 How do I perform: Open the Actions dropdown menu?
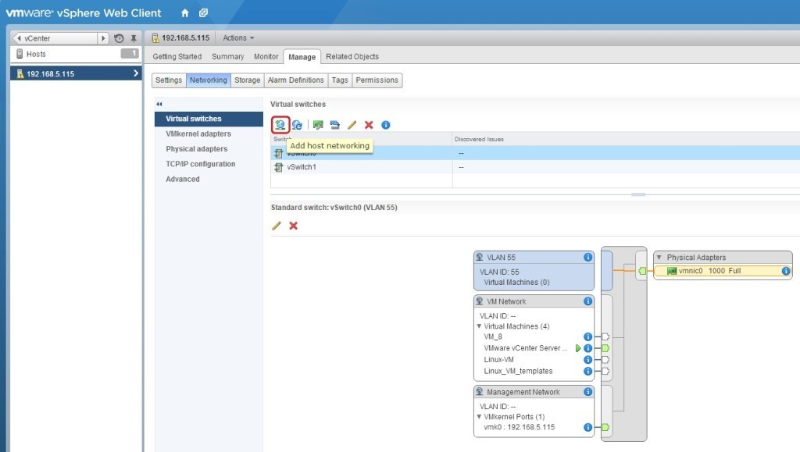tap(238, 38)
